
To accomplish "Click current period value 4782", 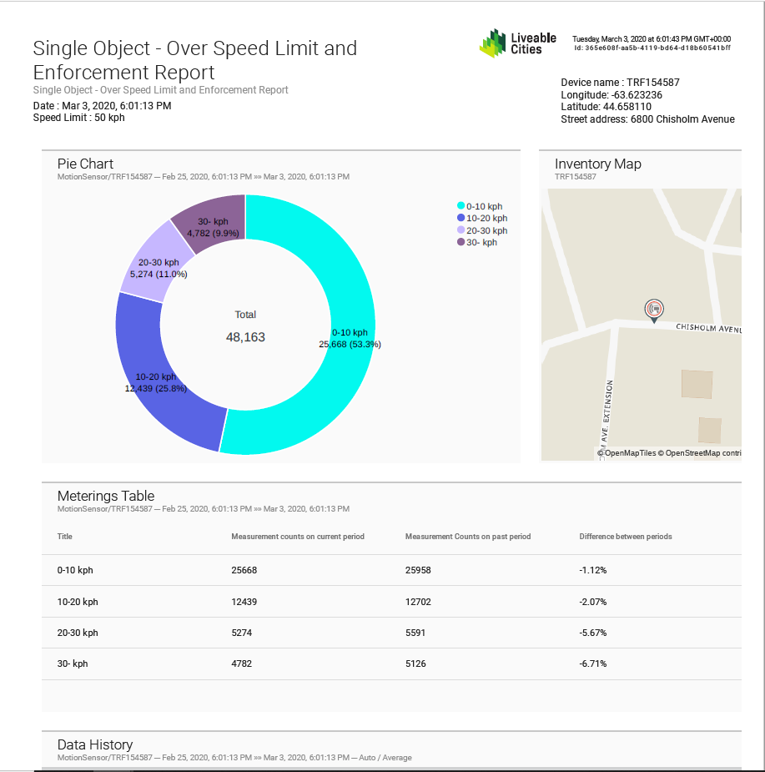I will pyautogui.click(x=242, y=664).
